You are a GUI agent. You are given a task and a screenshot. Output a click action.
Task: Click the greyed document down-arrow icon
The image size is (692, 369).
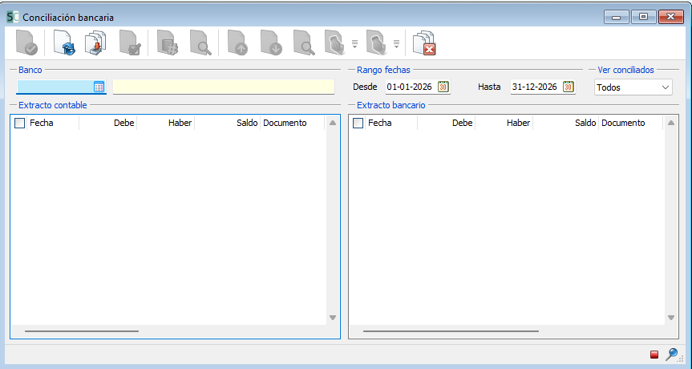pos(271,43)
